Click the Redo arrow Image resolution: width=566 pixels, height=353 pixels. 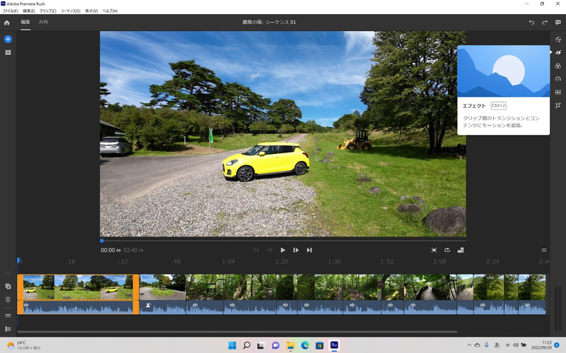click(x=545, y=23)
